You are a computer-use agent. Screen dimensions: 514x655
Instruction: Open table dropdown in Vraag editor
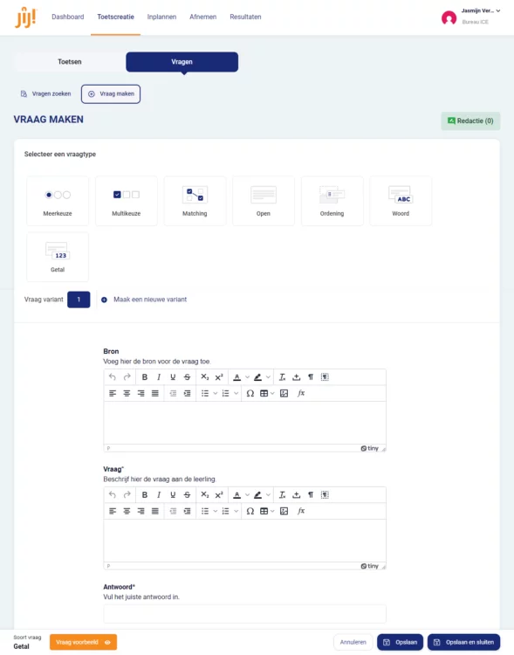tap(272, 511)
